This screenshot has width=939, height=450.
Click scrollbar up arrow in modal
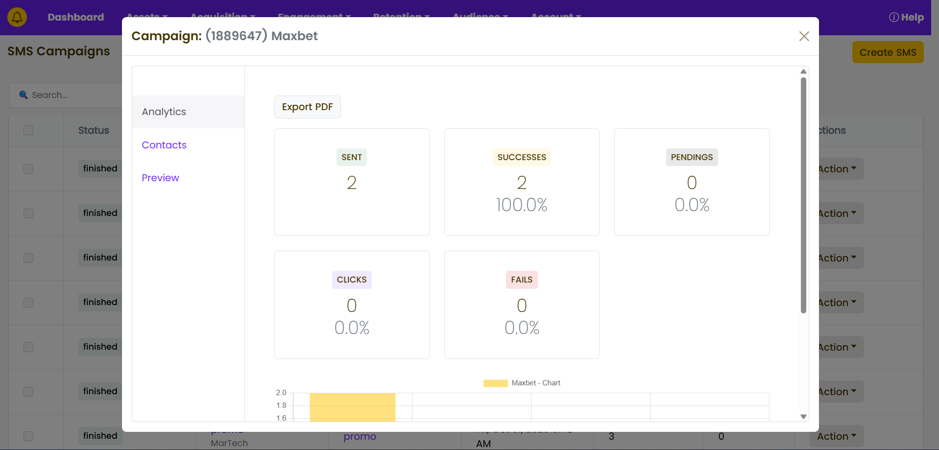click(803, 72)
